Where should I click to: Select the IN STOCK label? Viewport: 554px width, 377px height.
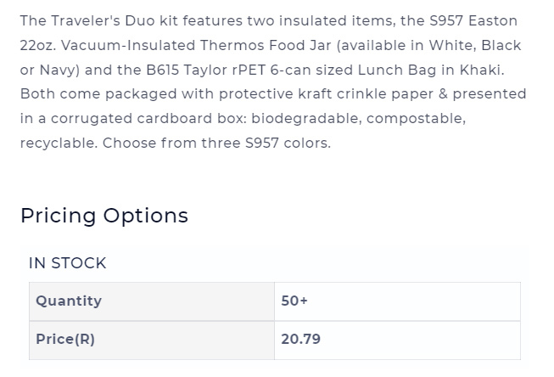[68, 263]
